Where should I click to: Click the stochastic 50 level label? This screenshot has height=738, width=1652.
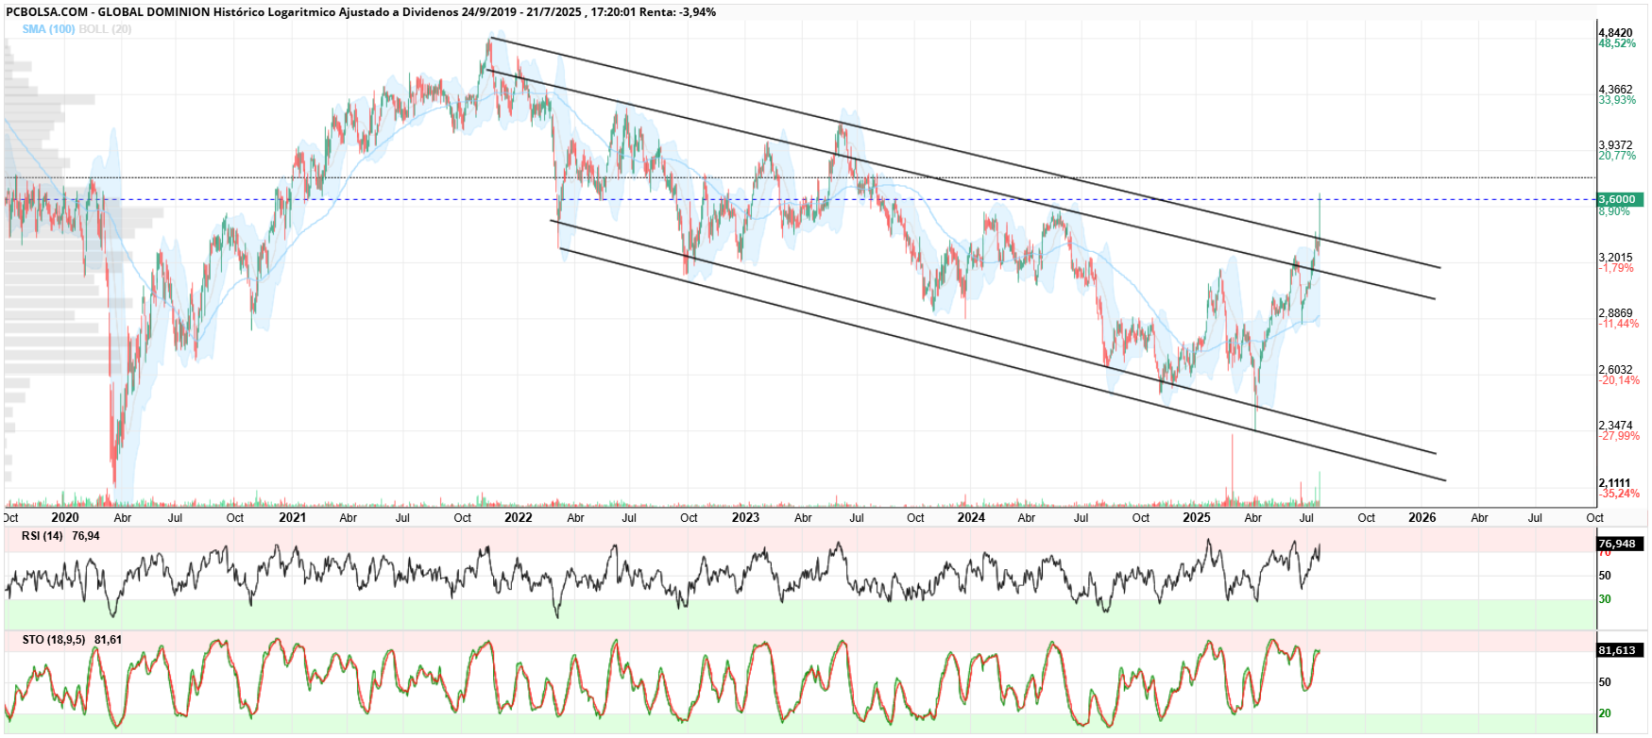tap(1605, 682)
